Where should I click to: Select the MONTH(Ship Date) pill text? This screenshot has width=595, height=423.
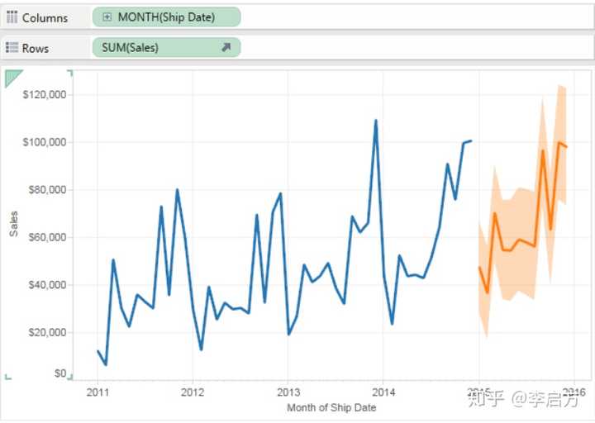(166, 17)
